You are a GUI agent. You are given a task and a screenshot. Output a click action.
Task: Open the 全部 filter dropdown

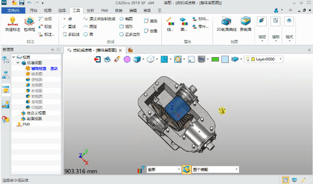tap(179, 169)
